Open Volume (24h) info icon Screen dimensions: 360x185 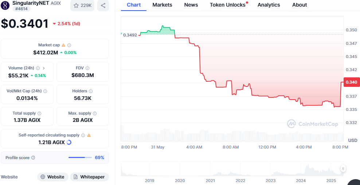[x=38, y=68]
